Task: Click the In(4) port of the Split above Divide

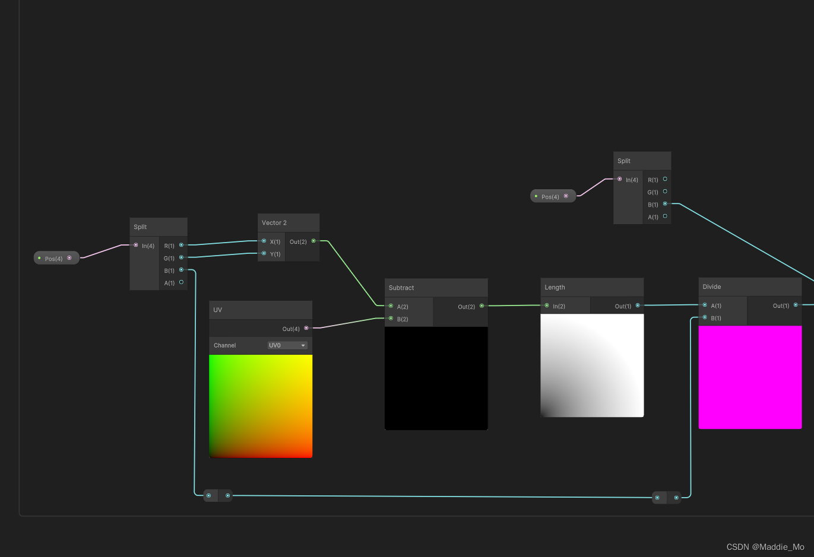Action: click(x=620, y=179)
